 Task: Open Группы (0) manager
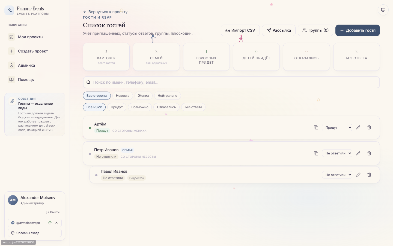click(315, 30)
